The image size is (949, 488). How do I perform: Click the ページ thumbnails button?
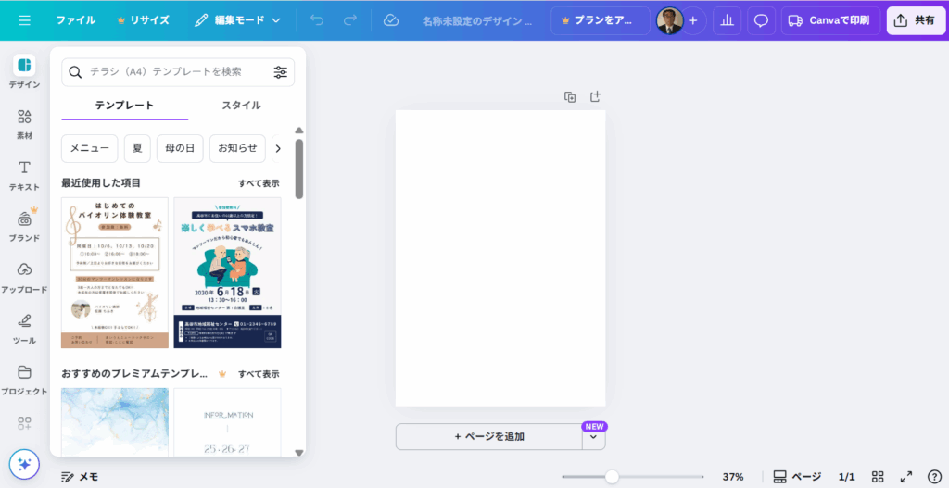(797, 477)
